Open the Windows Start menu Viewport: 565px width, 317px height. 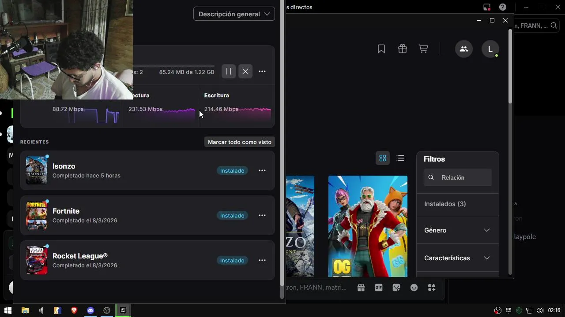8,310
